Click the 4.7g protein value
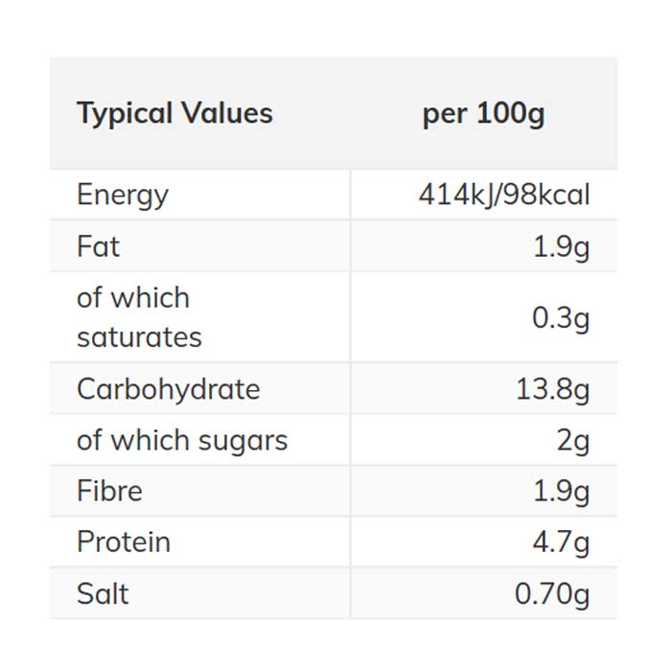This screenshot has height=671, width=671. coord(561,542)
